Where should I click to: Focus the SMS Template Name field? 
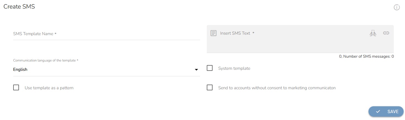click(x=106, y=34)
